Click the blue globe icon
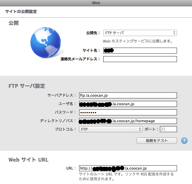The width and height of the screenshot is (192, 184). pyautogui.click(x=46, y=43)
